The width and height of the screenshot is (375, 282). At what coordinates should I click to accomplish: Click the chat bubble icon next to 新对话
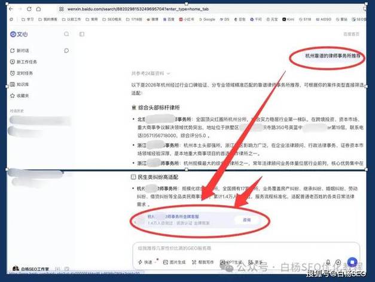pyautogui.click(x=66, y=50)
